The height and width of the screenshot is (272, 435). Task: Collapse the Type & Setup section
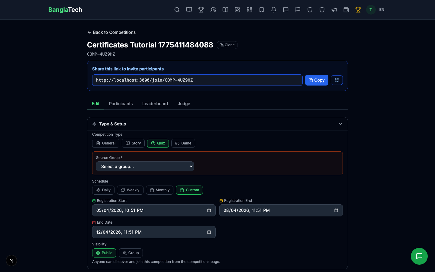coord(340,124)
